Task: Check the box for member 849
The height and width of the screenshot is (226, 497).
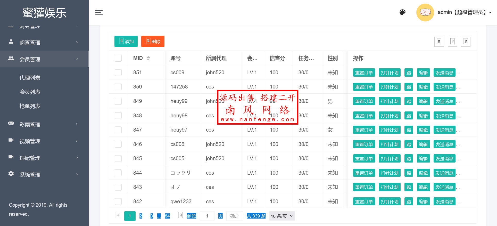Action: 118,101
